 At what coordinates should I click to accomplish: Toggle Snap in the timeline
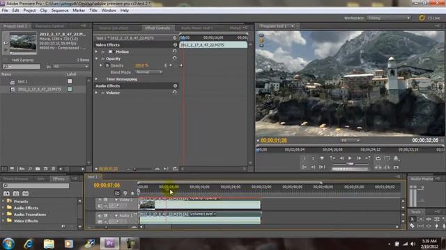[117, 193]
